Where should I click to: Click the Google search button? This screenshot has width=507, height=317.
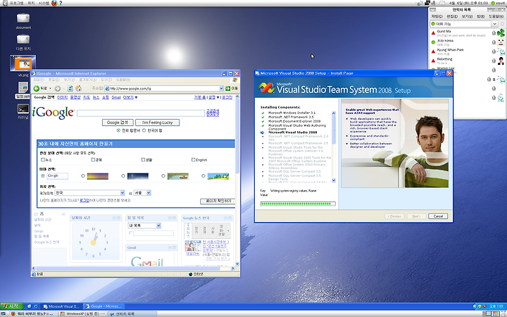(118, 123)
